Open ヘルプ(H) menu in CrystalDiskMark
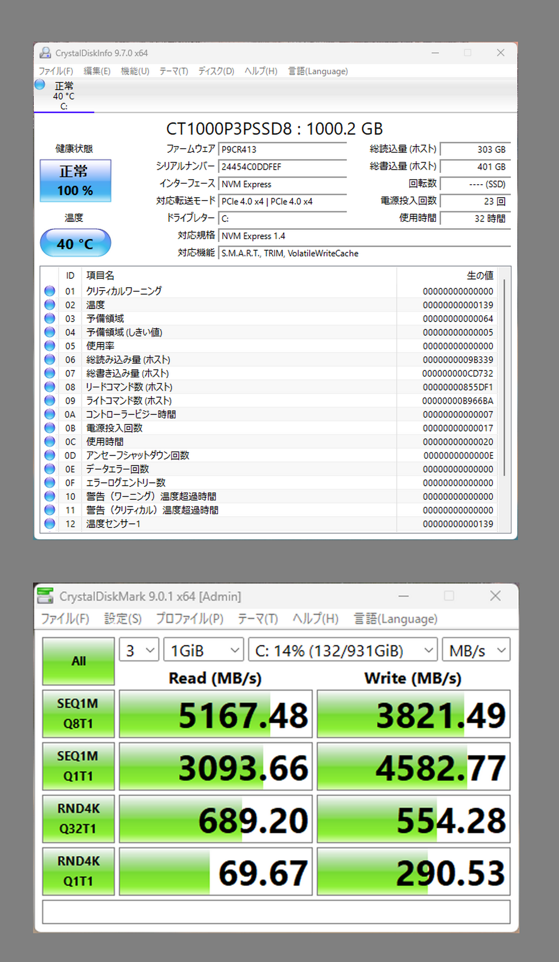This screenshot has height=962, width=559. point(315,618)
